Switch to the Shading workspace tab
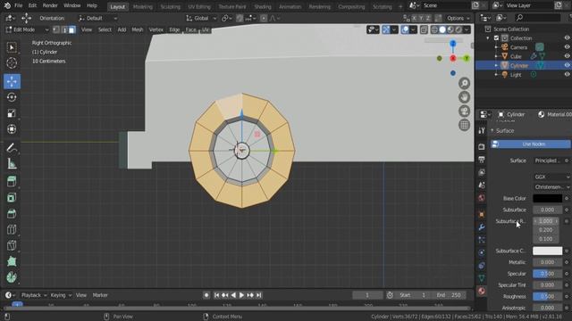Viewport: 572px width, 321px height. coord(263,6)
